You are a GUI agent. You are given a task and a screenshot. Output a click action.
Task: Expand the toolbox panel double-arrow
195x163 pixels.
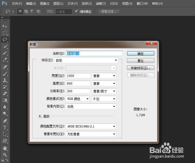click(2, 18)
